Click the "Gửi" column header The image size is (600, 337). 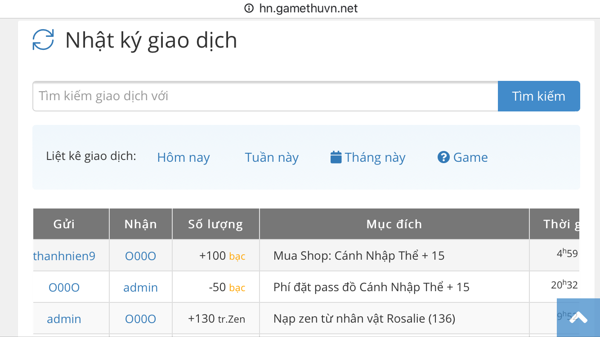[x=71, y=223]
